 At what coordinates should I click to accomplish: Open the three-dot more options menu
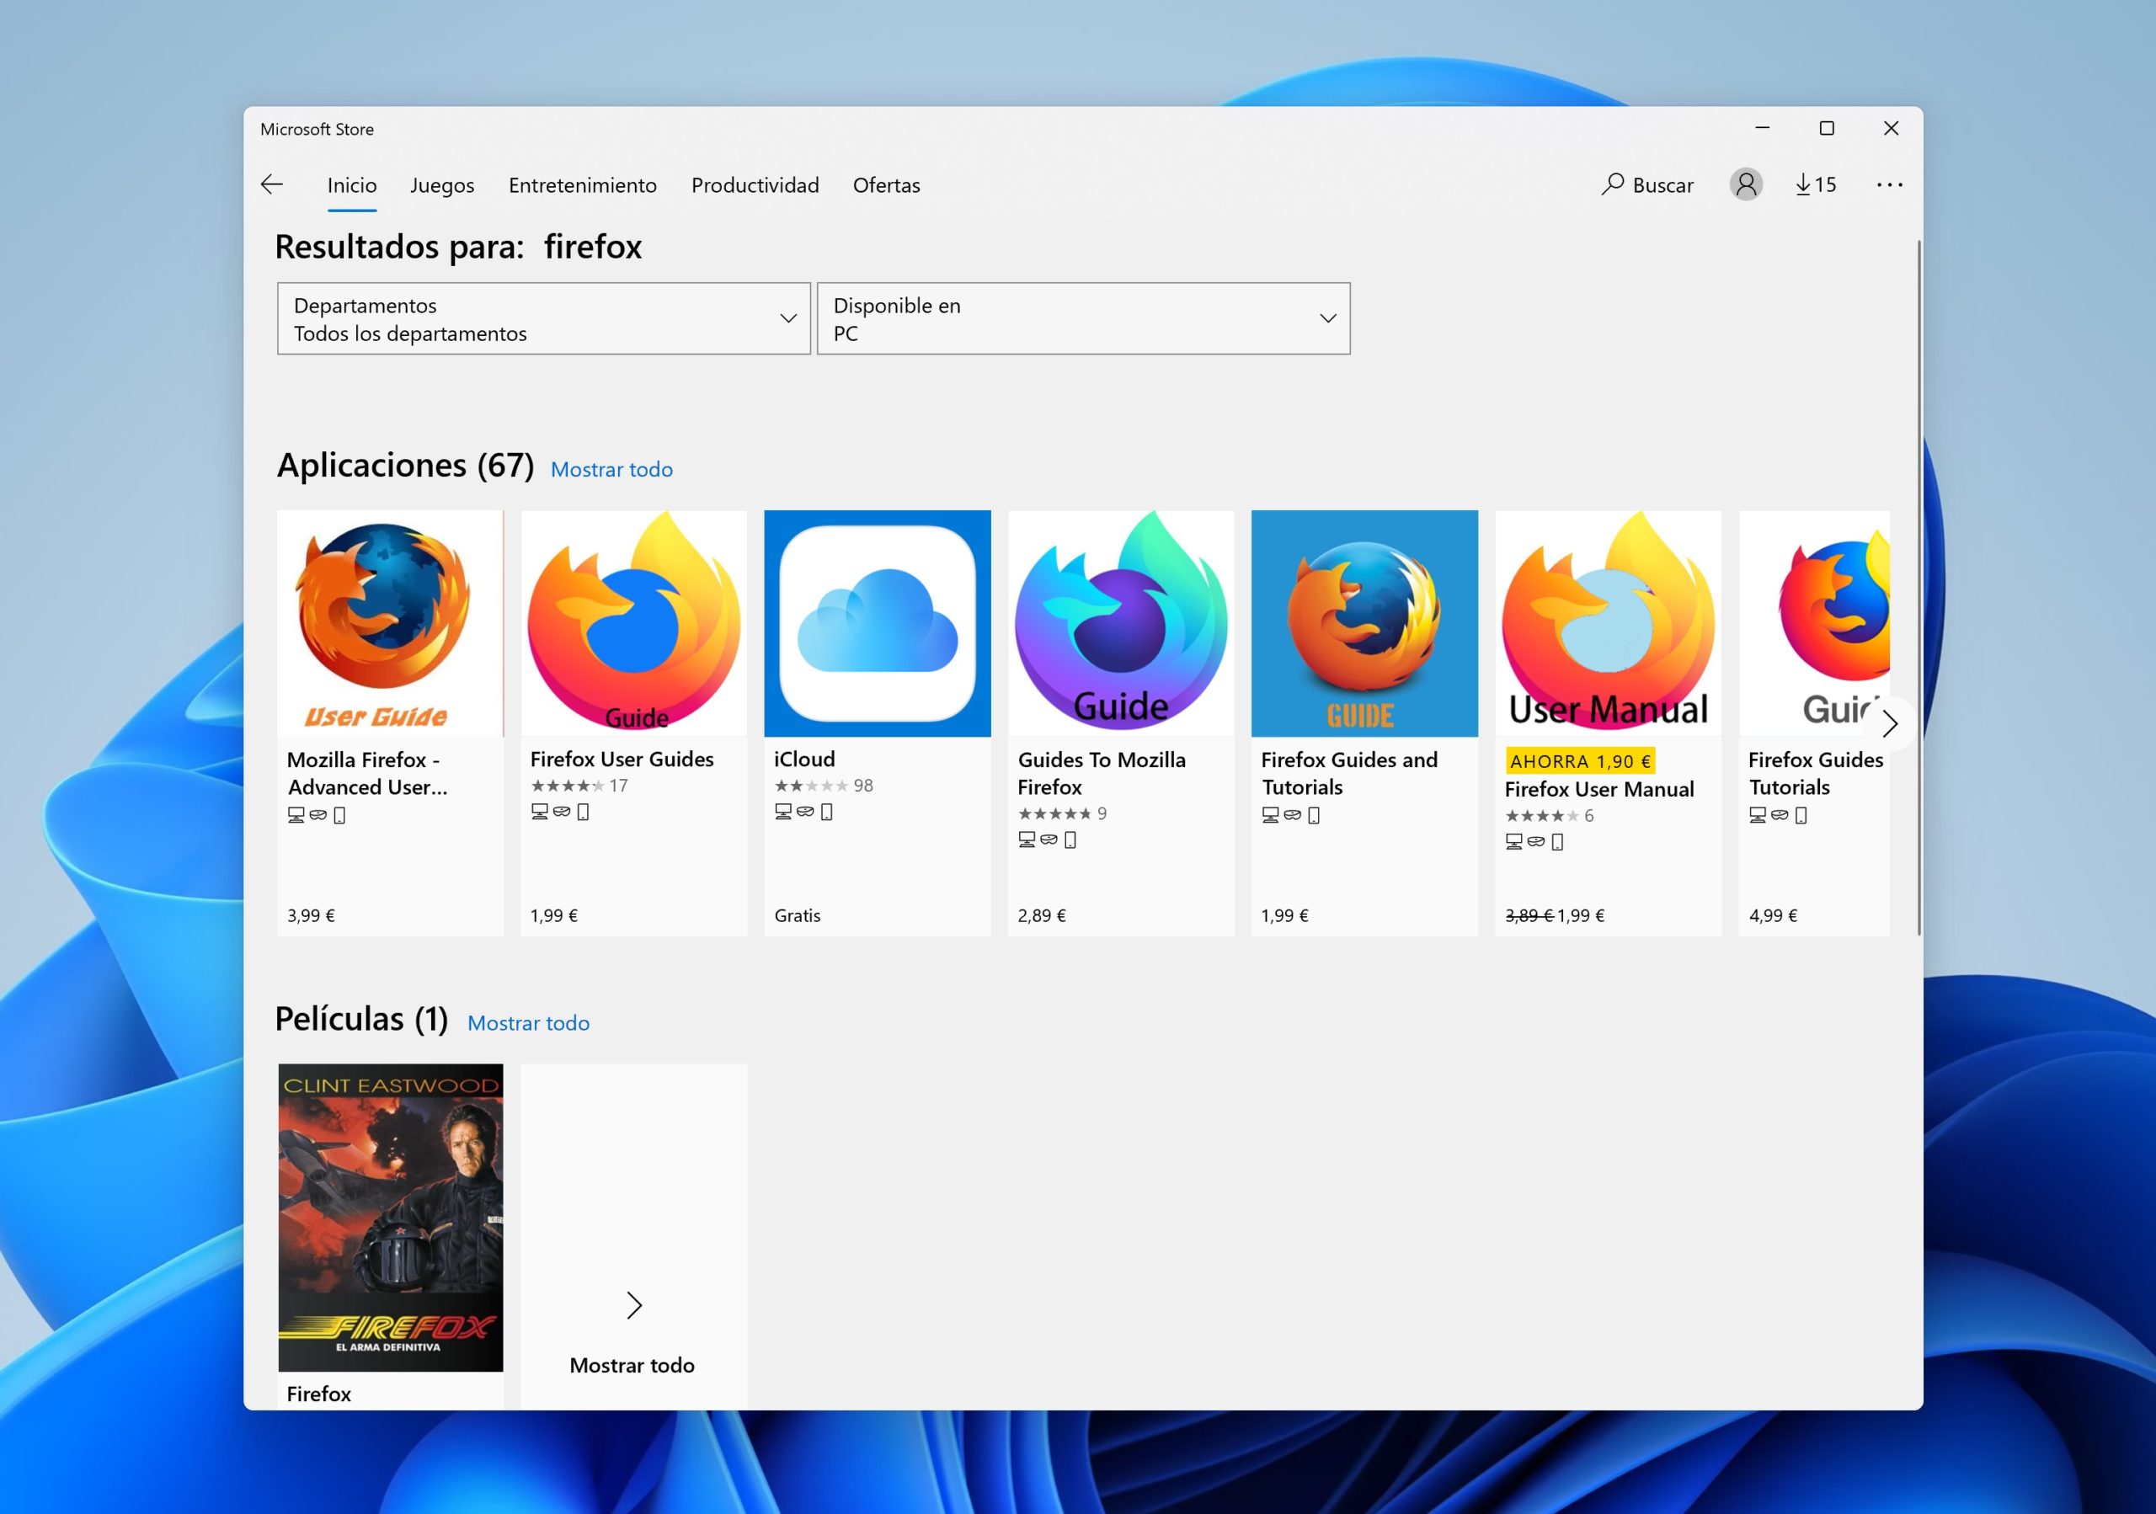(1889, 185)
